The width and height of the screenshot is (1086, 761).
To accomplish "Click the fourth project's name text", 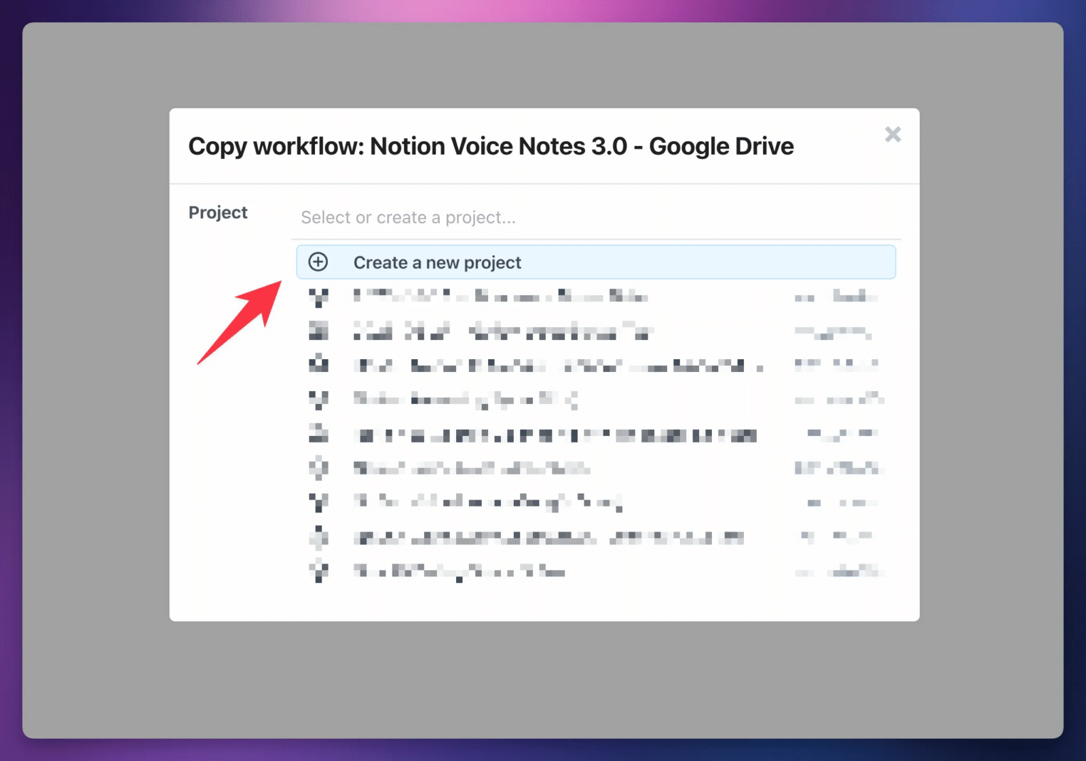I will [465, 399].
